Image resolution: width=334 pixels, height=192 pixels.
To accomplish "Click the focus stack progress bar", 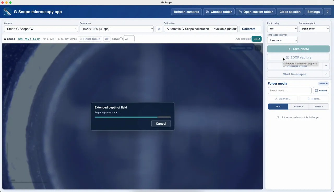I will click(133, 117).
